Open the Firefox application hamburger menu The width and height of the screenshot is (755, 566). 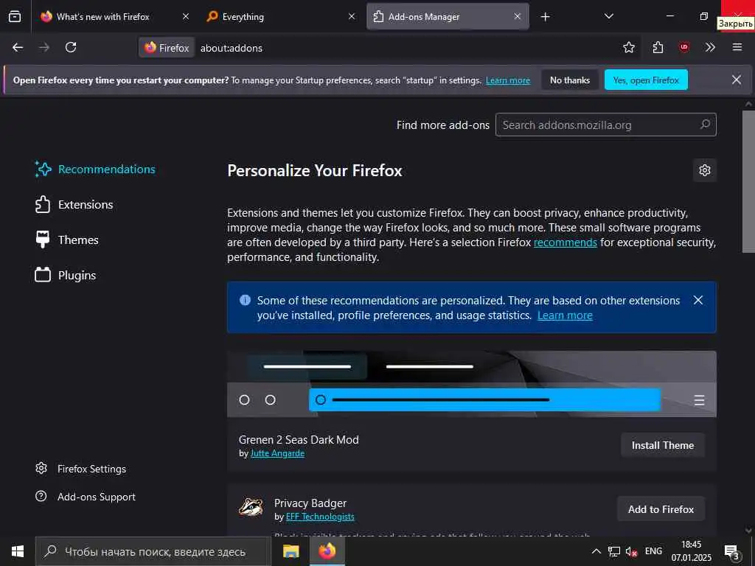click(737, 47)
